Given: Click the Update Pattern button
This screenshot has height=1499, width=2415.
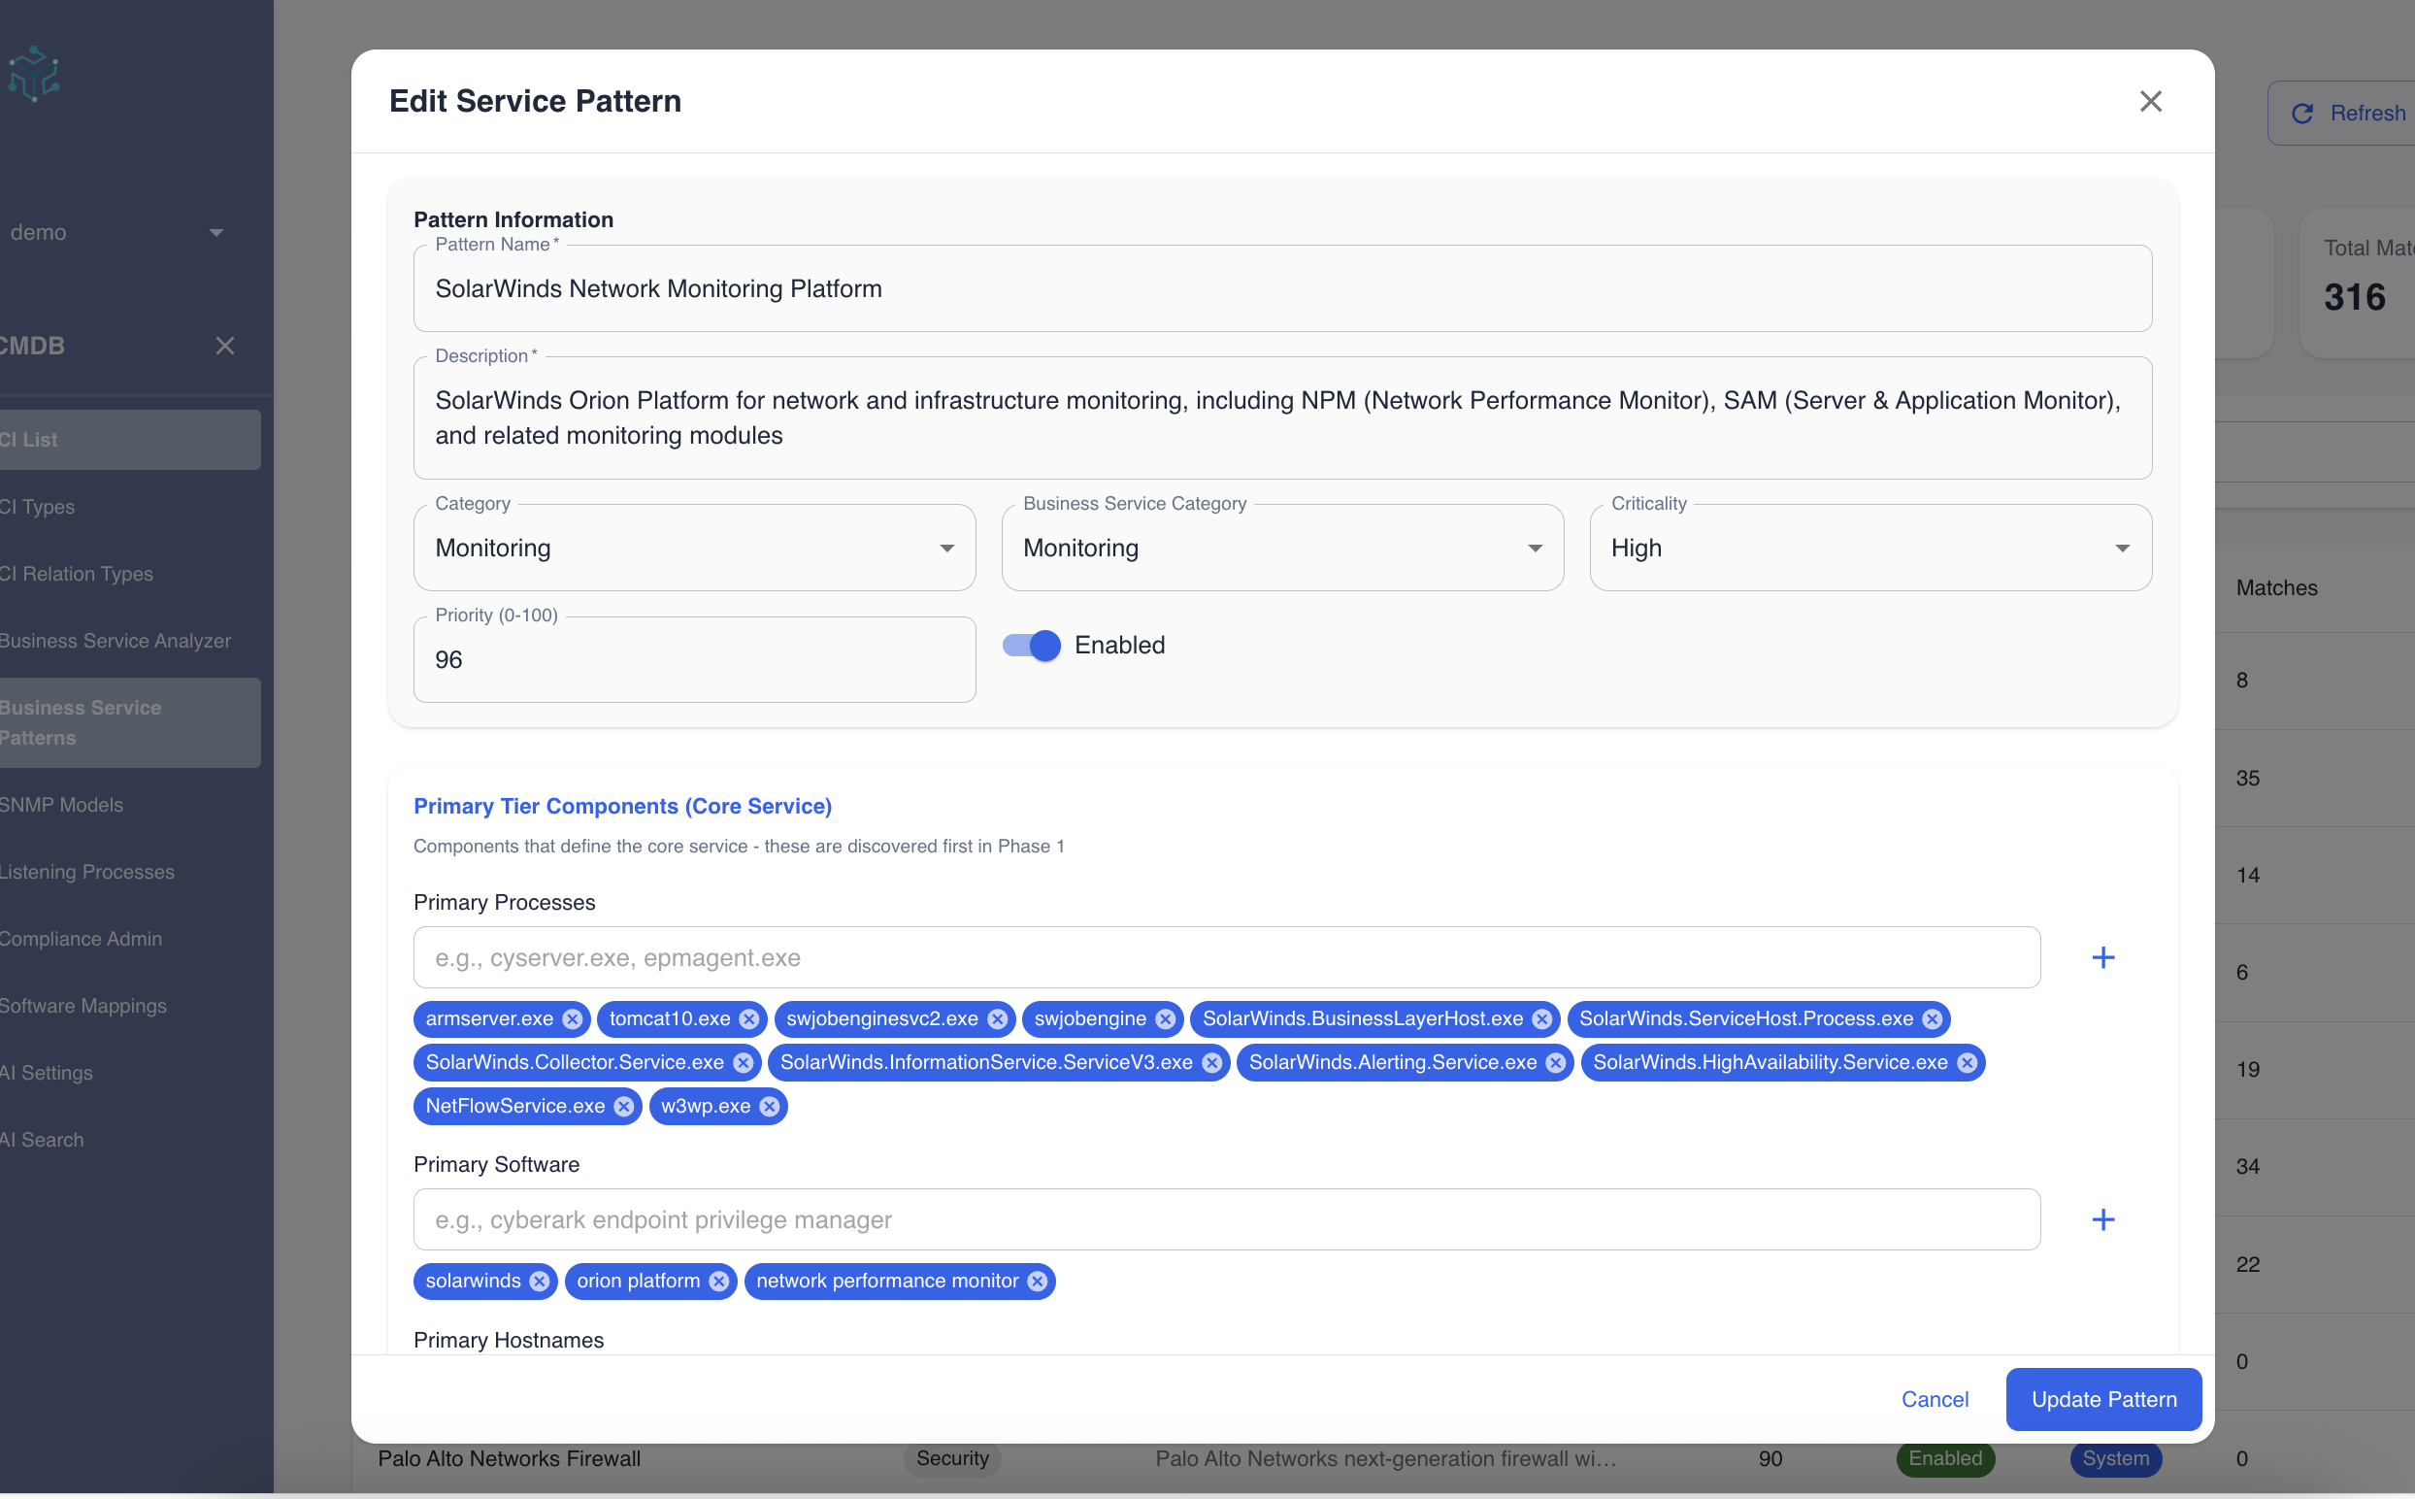Looking at the screenshot, I should [x=2103, y=1399].
